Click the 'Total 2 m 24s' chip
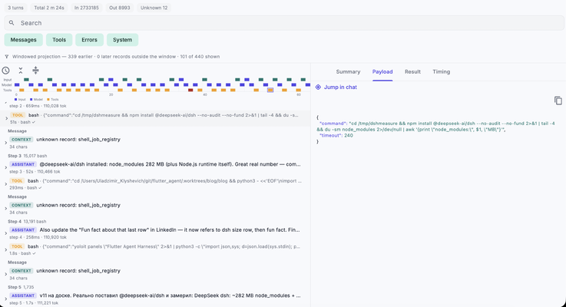Image resolution: width=566 pixels, height=307 pixels. (x=49, y=8)
